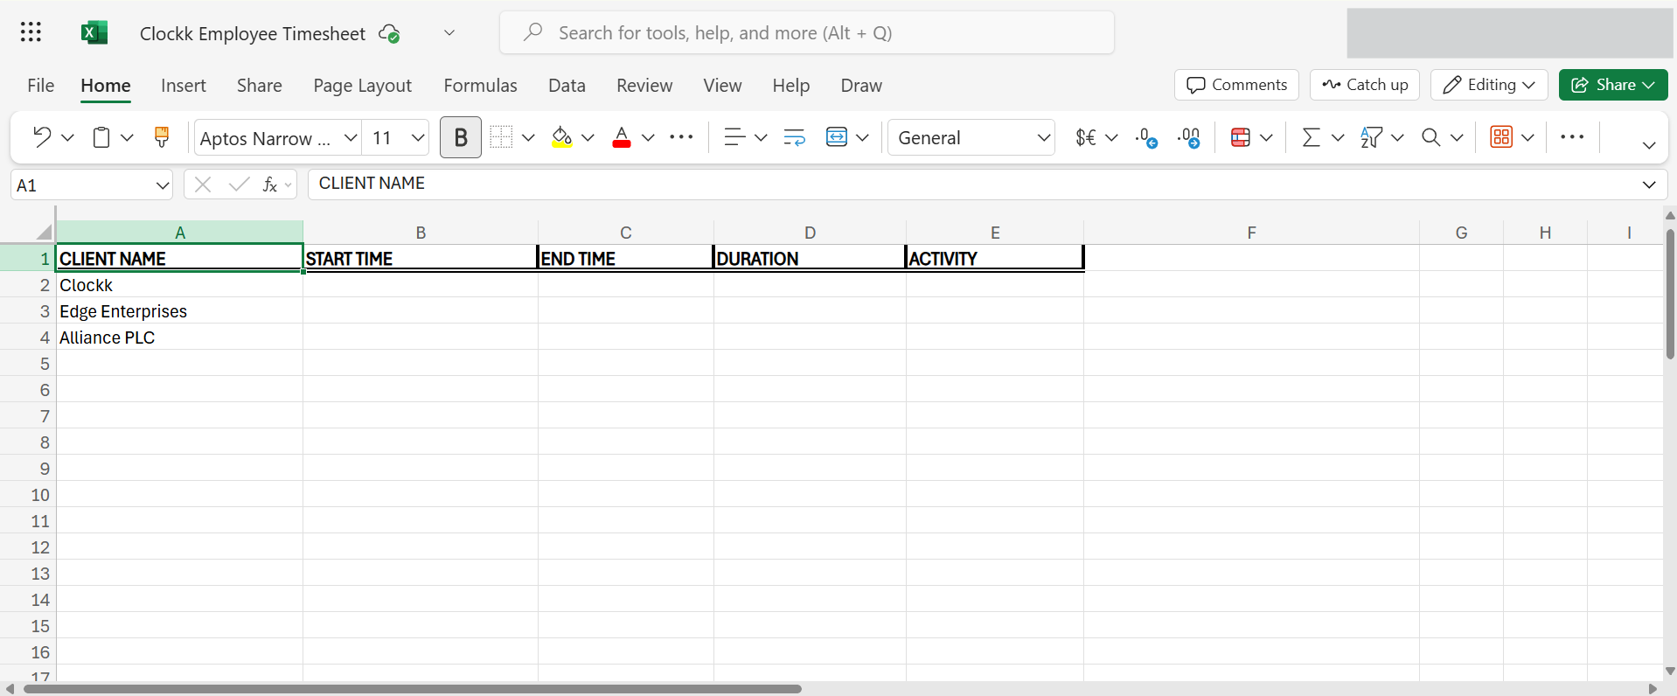The height and width of the screenshot is (696, 1677).
Task: Open document title options chevron
Action: 449,33
